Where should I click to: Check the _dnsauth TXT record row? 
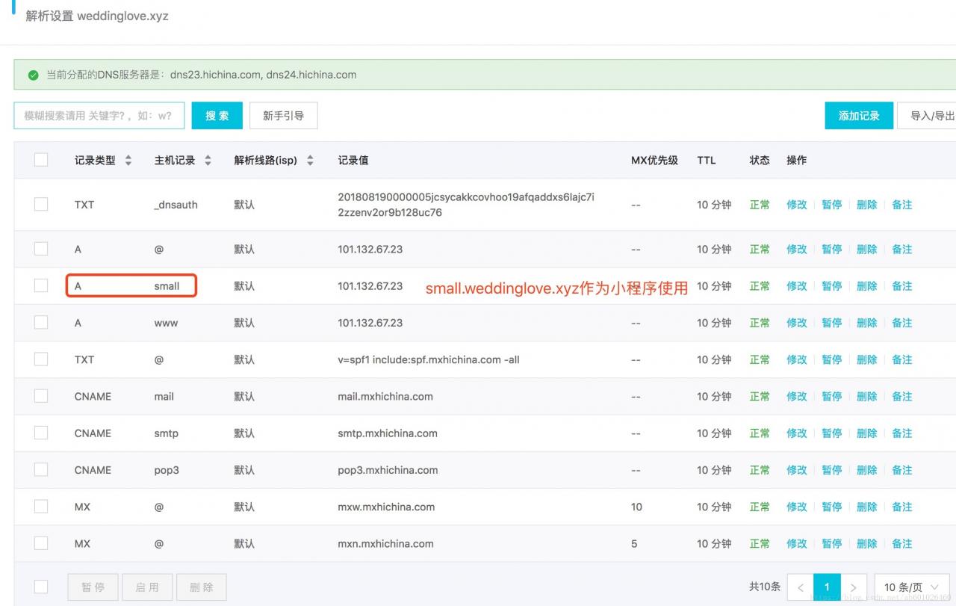point(41,204)
